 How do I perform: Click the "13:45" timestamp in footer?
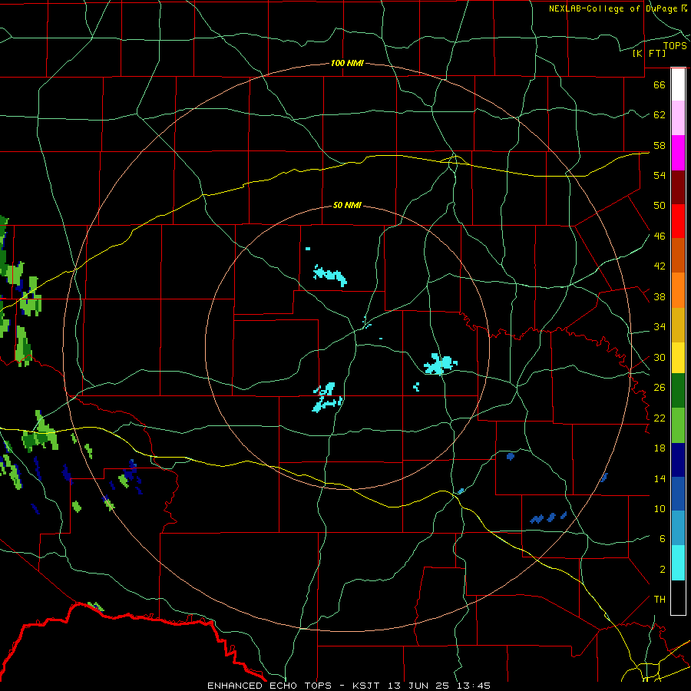[472, 686]
